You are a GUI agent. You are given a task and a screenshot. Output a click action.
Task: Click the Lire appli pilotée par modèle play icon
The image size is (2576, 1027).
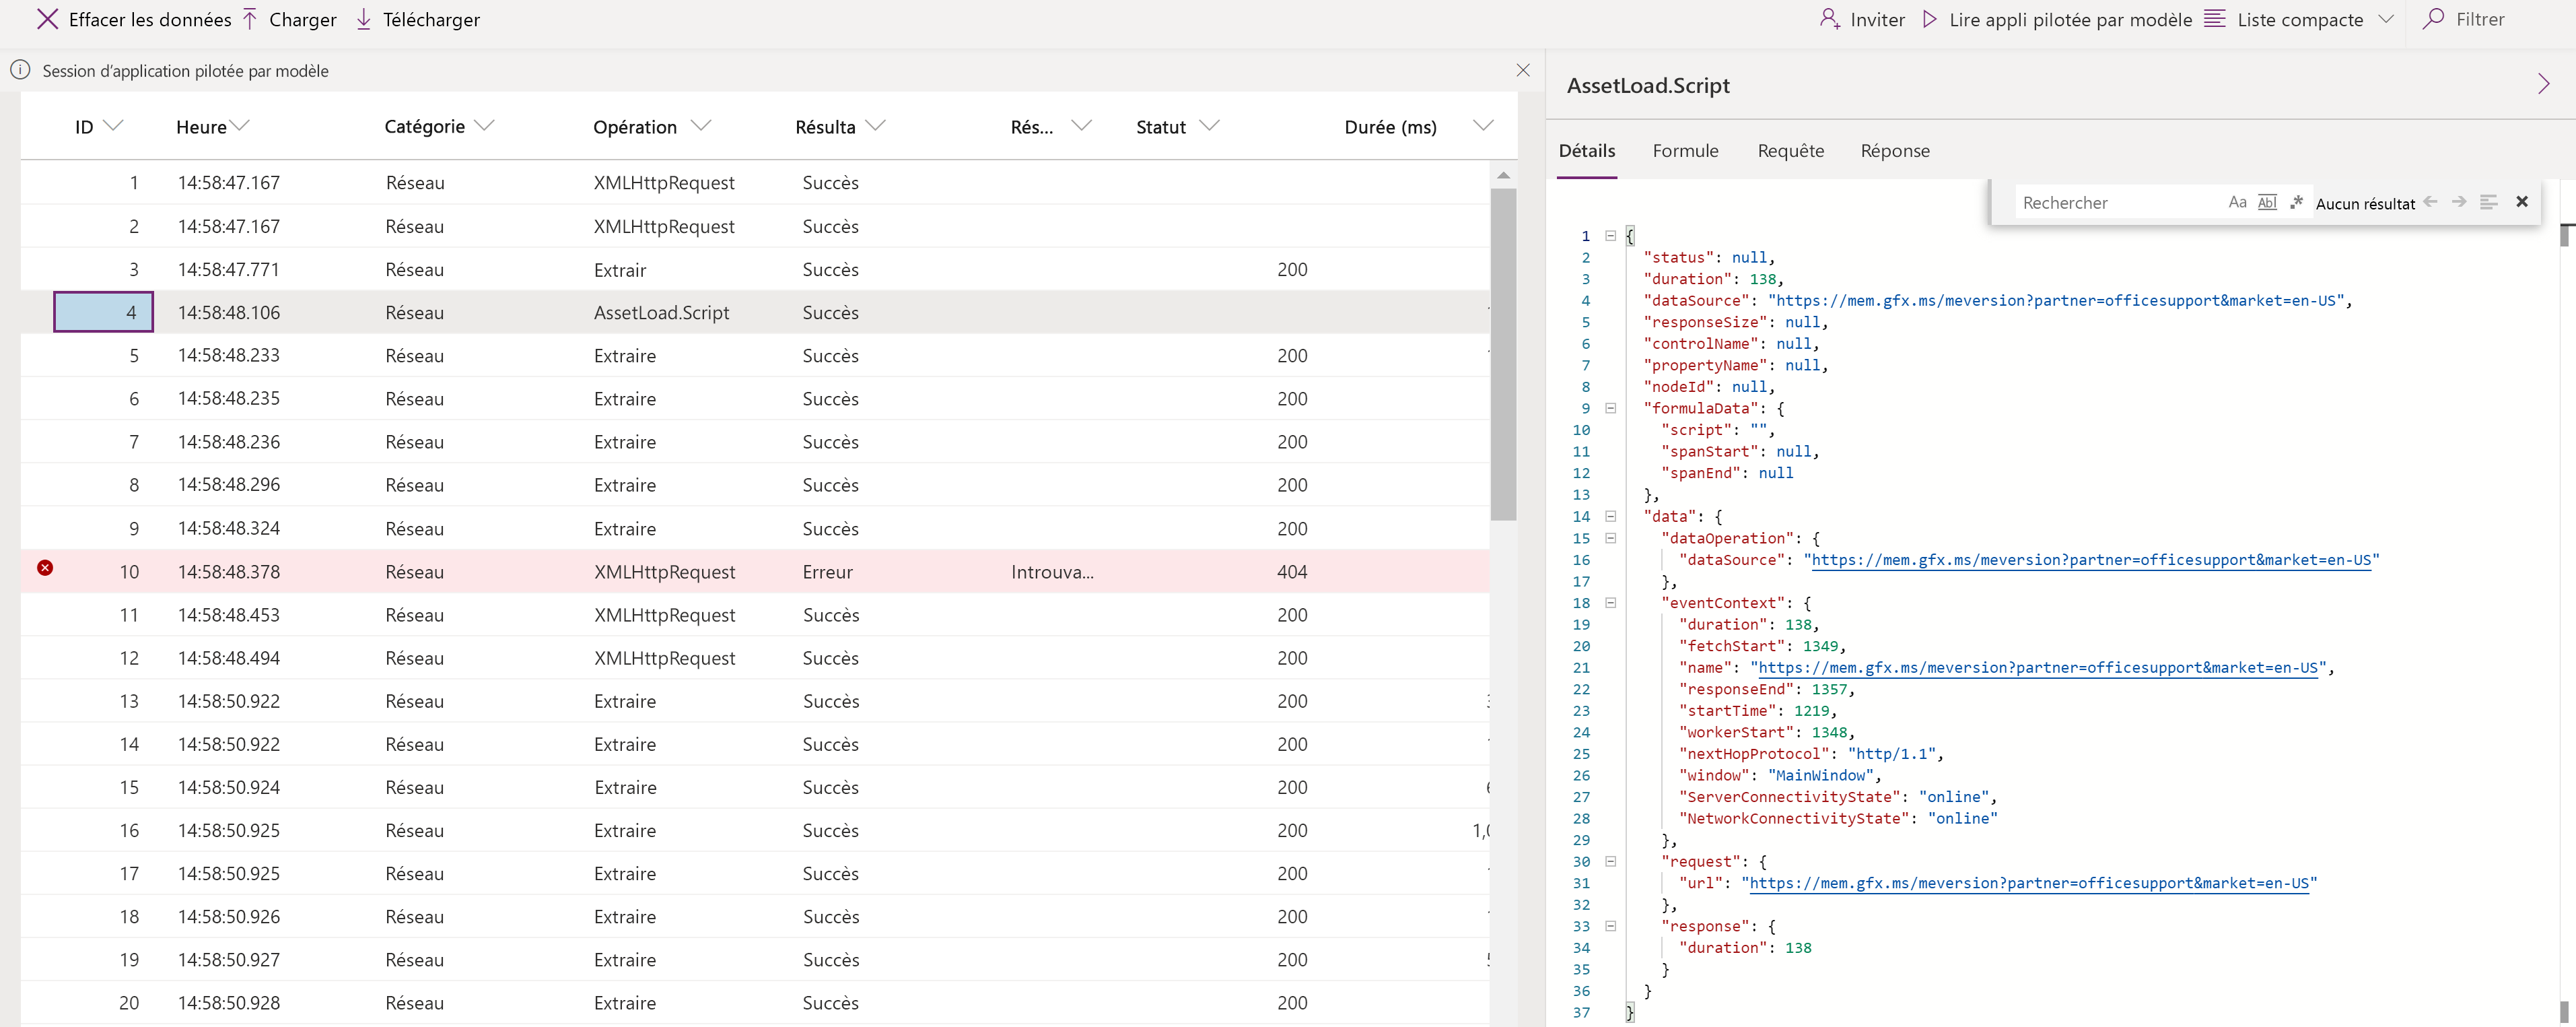coord(1930,19)
